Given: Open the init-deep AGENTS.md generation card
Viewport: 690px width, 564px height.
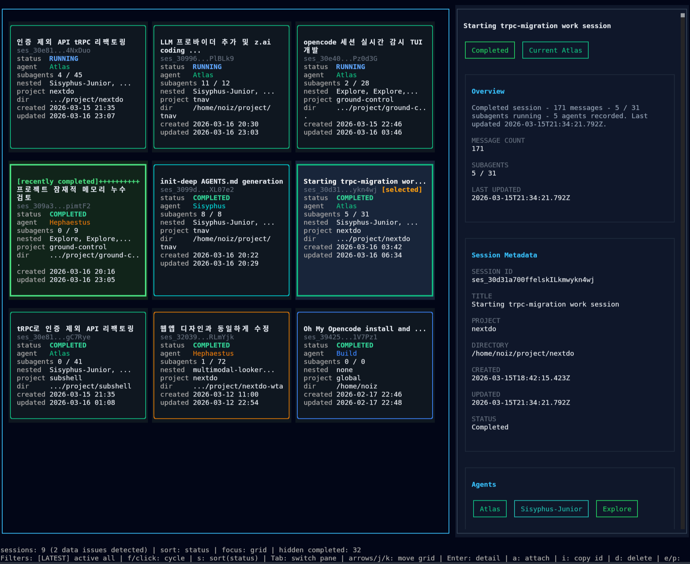Looking at the screenshot, I should click(221, 230).
